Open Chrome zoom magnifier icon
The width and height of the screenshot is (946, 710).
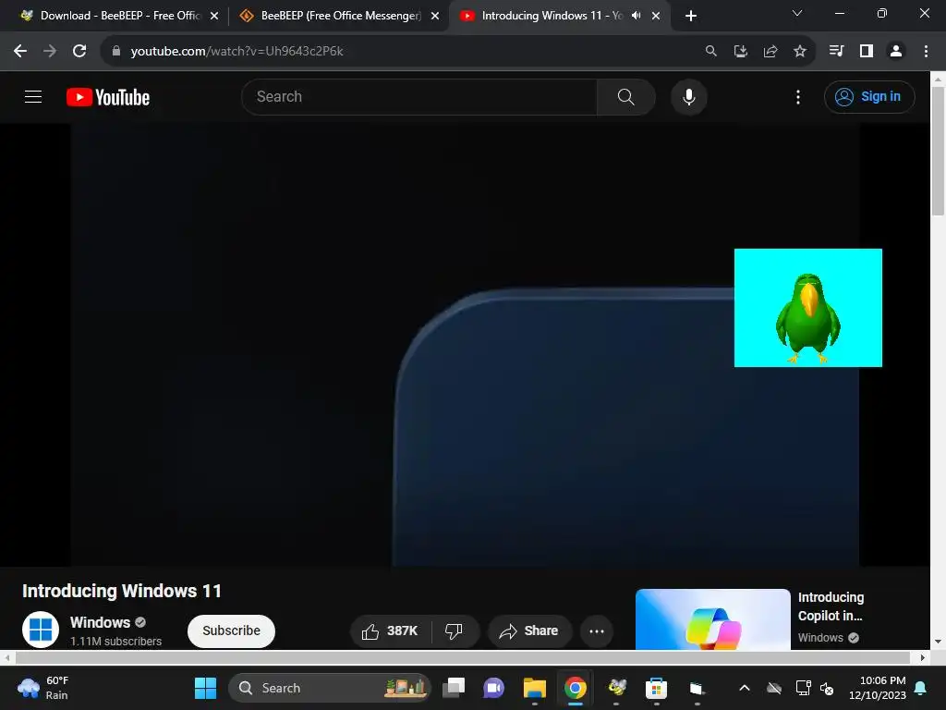tap(711, 52)
